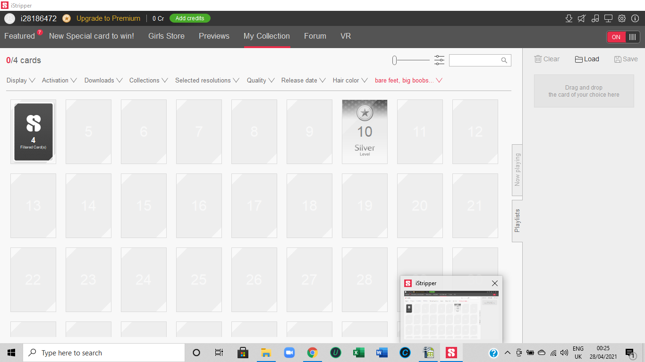
Task: Click the monitor display icon
Action: point(608,18)
